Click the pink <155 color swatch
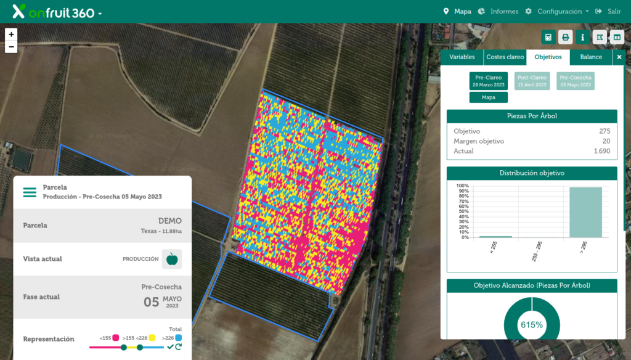The image size is (631, 360). click(x=115, y=337)
